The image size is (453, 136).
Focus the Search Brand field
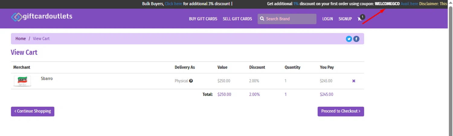(x=287, y=19)
